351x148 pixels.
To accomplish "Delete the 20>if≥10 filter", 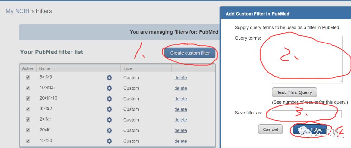I will (x=181, y=99).
